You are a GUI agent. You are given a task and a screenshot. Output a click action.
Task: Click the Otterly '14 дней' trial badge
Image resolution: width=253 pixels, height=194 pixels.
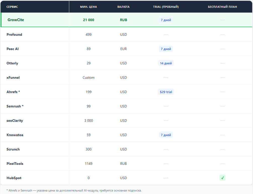166,63
